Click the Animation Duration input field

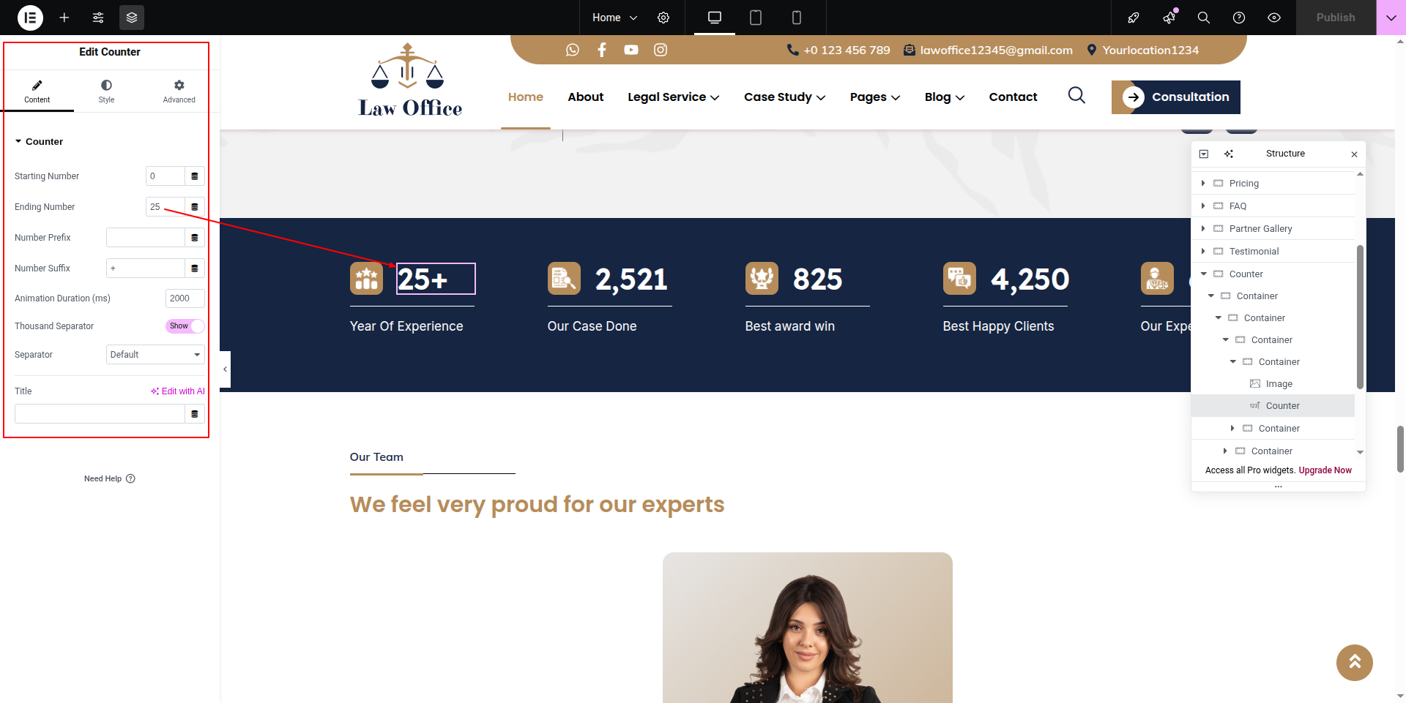pyautogui.click(x=185, y=298)
